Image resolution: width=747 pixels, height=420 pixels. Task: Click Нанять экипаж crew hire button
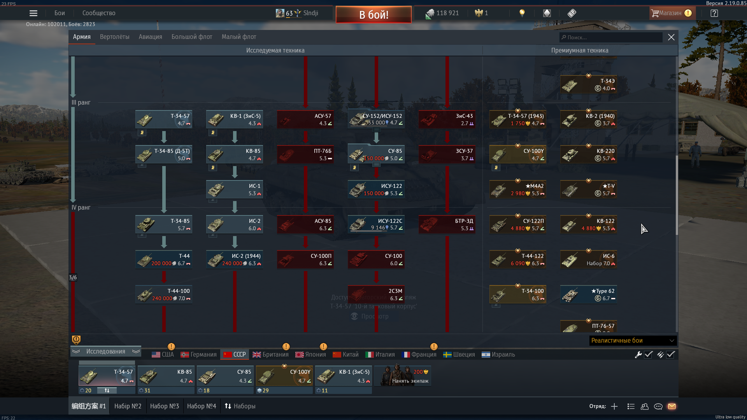pos(403,376)
